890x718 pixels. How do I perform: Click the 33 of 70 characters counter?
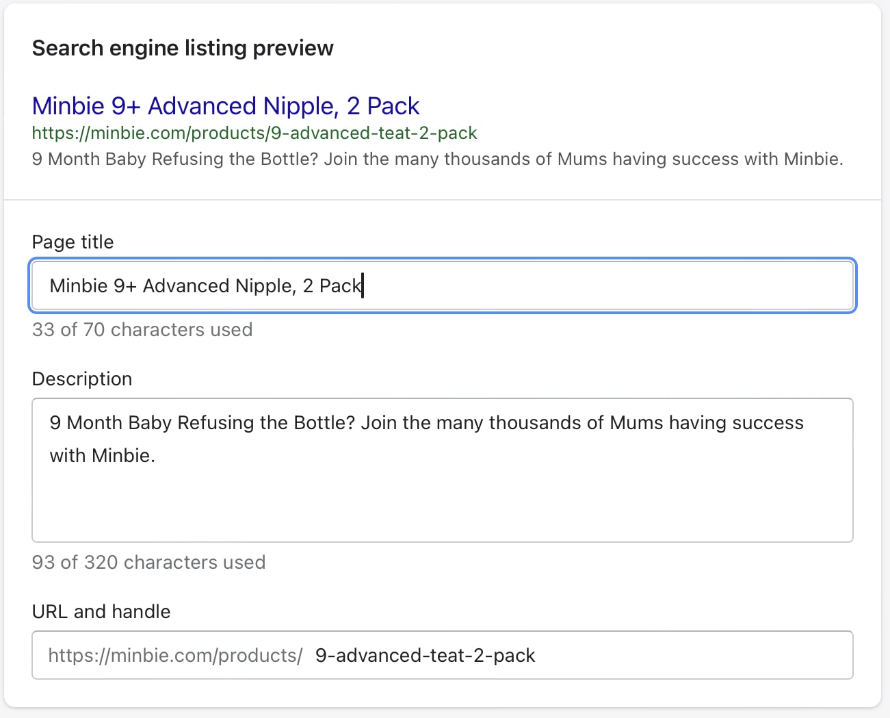click(142, 329)
